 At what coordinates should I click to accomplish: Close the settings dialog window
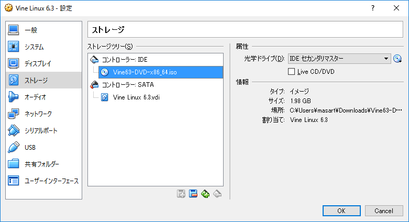pyautogui.click(x=396, y=8)
